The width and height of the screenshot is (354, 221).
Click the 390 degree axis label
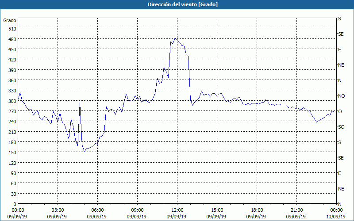12,70
